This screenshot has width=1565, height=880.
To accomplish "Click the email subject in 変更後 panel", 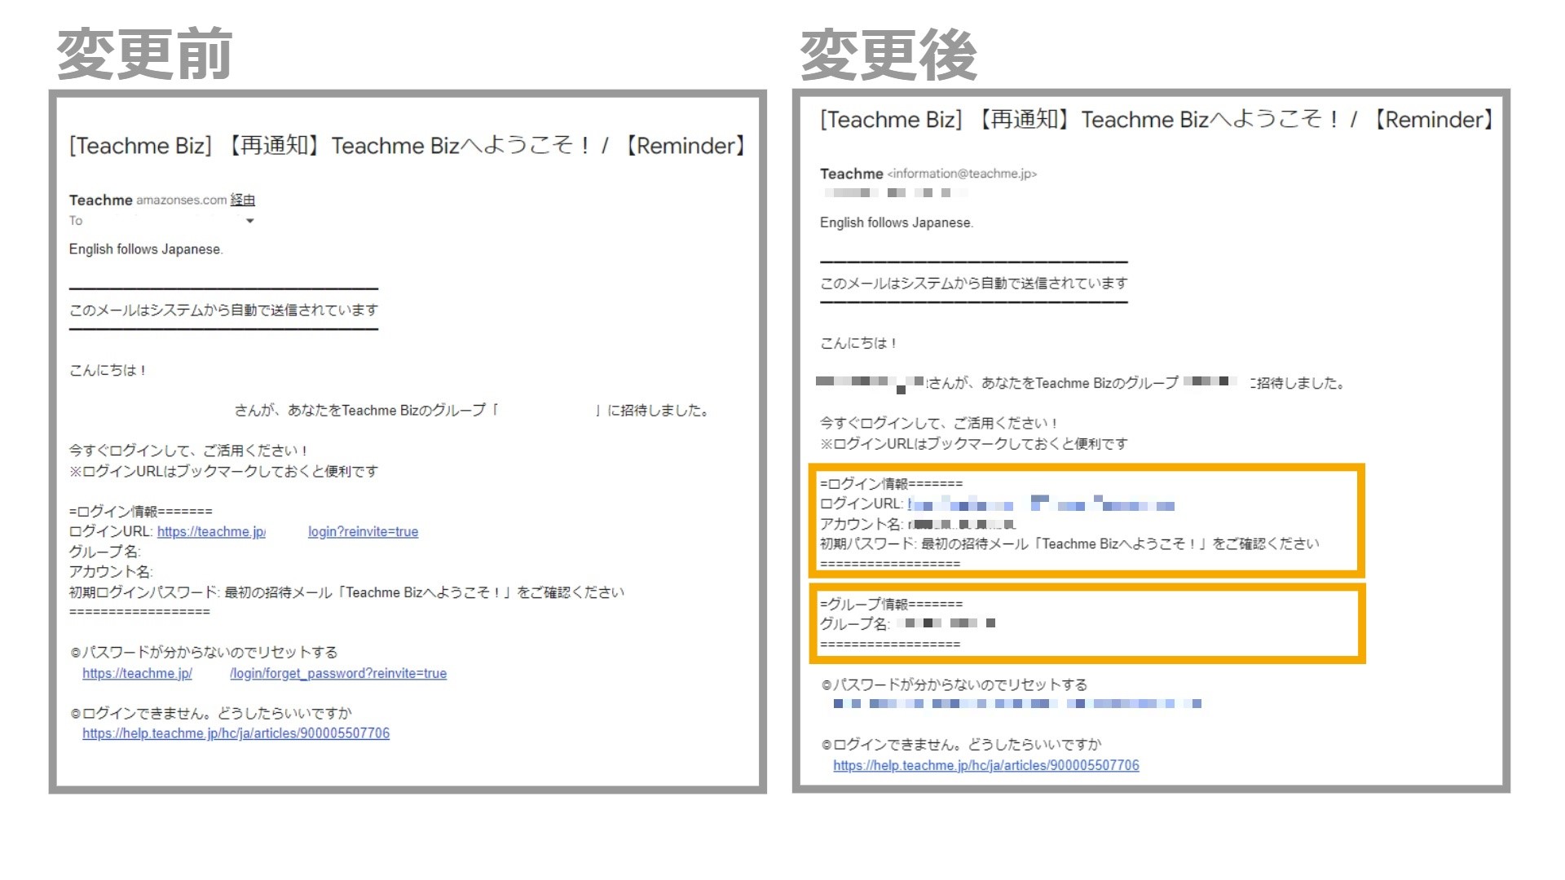I will [x=1157, y=120].
